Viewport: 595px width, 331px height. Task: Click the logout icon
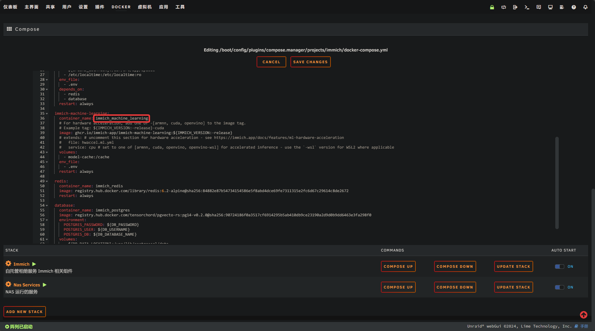point(515,7)
